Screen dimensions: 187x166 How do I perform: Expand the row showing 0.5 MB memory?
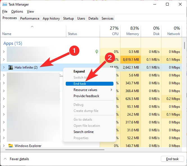click(x=4, y=52)
